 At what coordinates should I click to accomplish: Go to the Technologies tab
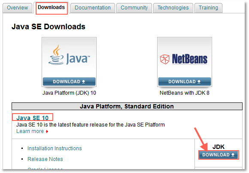point(173,8)
